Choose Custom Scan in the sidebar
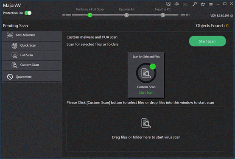235x159 pixels. tap(32, 65)
